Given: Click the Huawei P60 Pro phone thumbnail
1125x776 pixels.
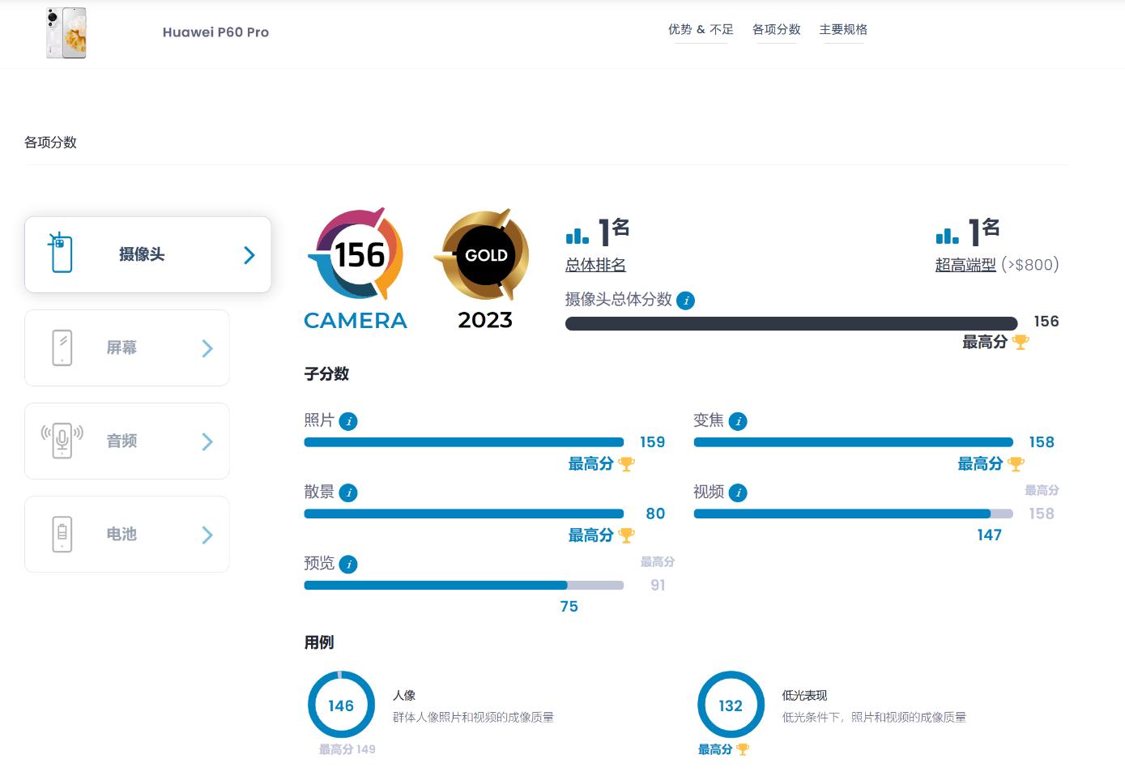Looking at the screenshot, I should (66, 33).
